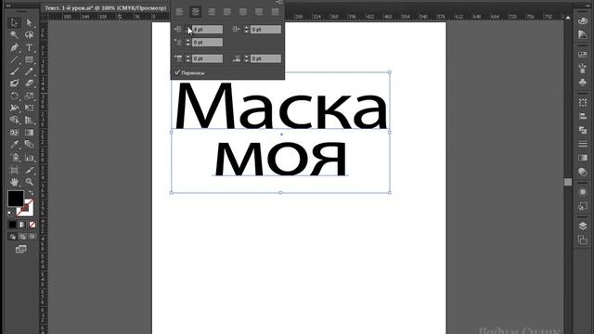Click the space after paragraph field
This screenshot has width=594, height=334.
coord(266,58)
